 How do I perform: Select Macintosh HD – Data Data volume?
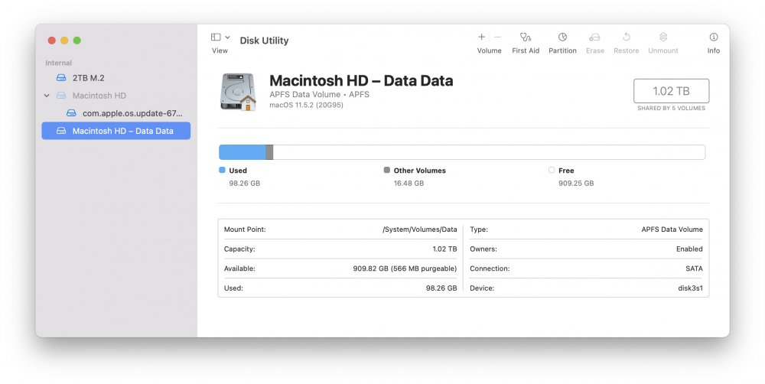116,131
